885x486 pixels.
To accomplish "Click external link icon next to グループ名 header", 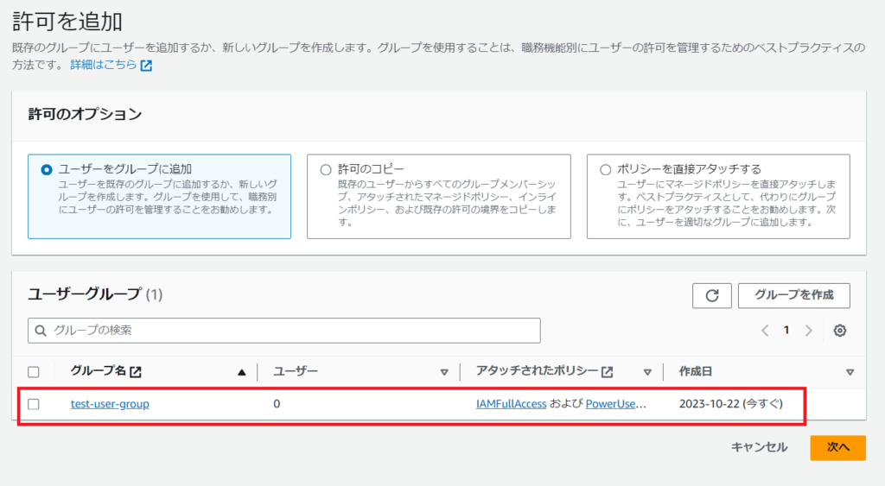I will click(x=136, y=372).
